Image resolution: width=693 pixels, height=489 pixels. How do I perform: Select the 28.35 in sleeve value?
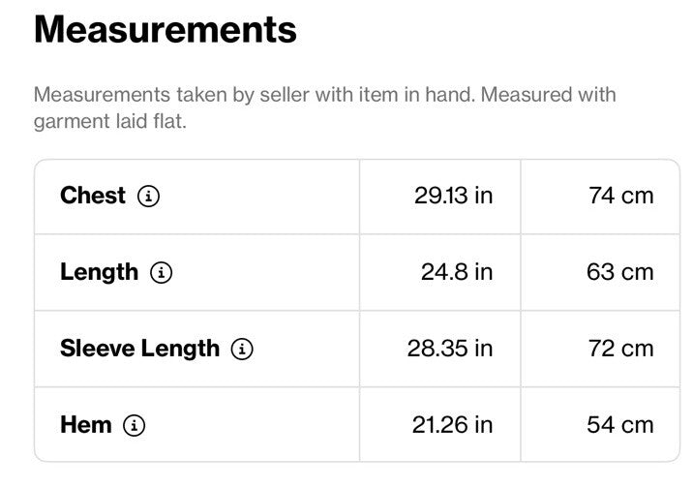pyautogui.click(x=450, y=349)
